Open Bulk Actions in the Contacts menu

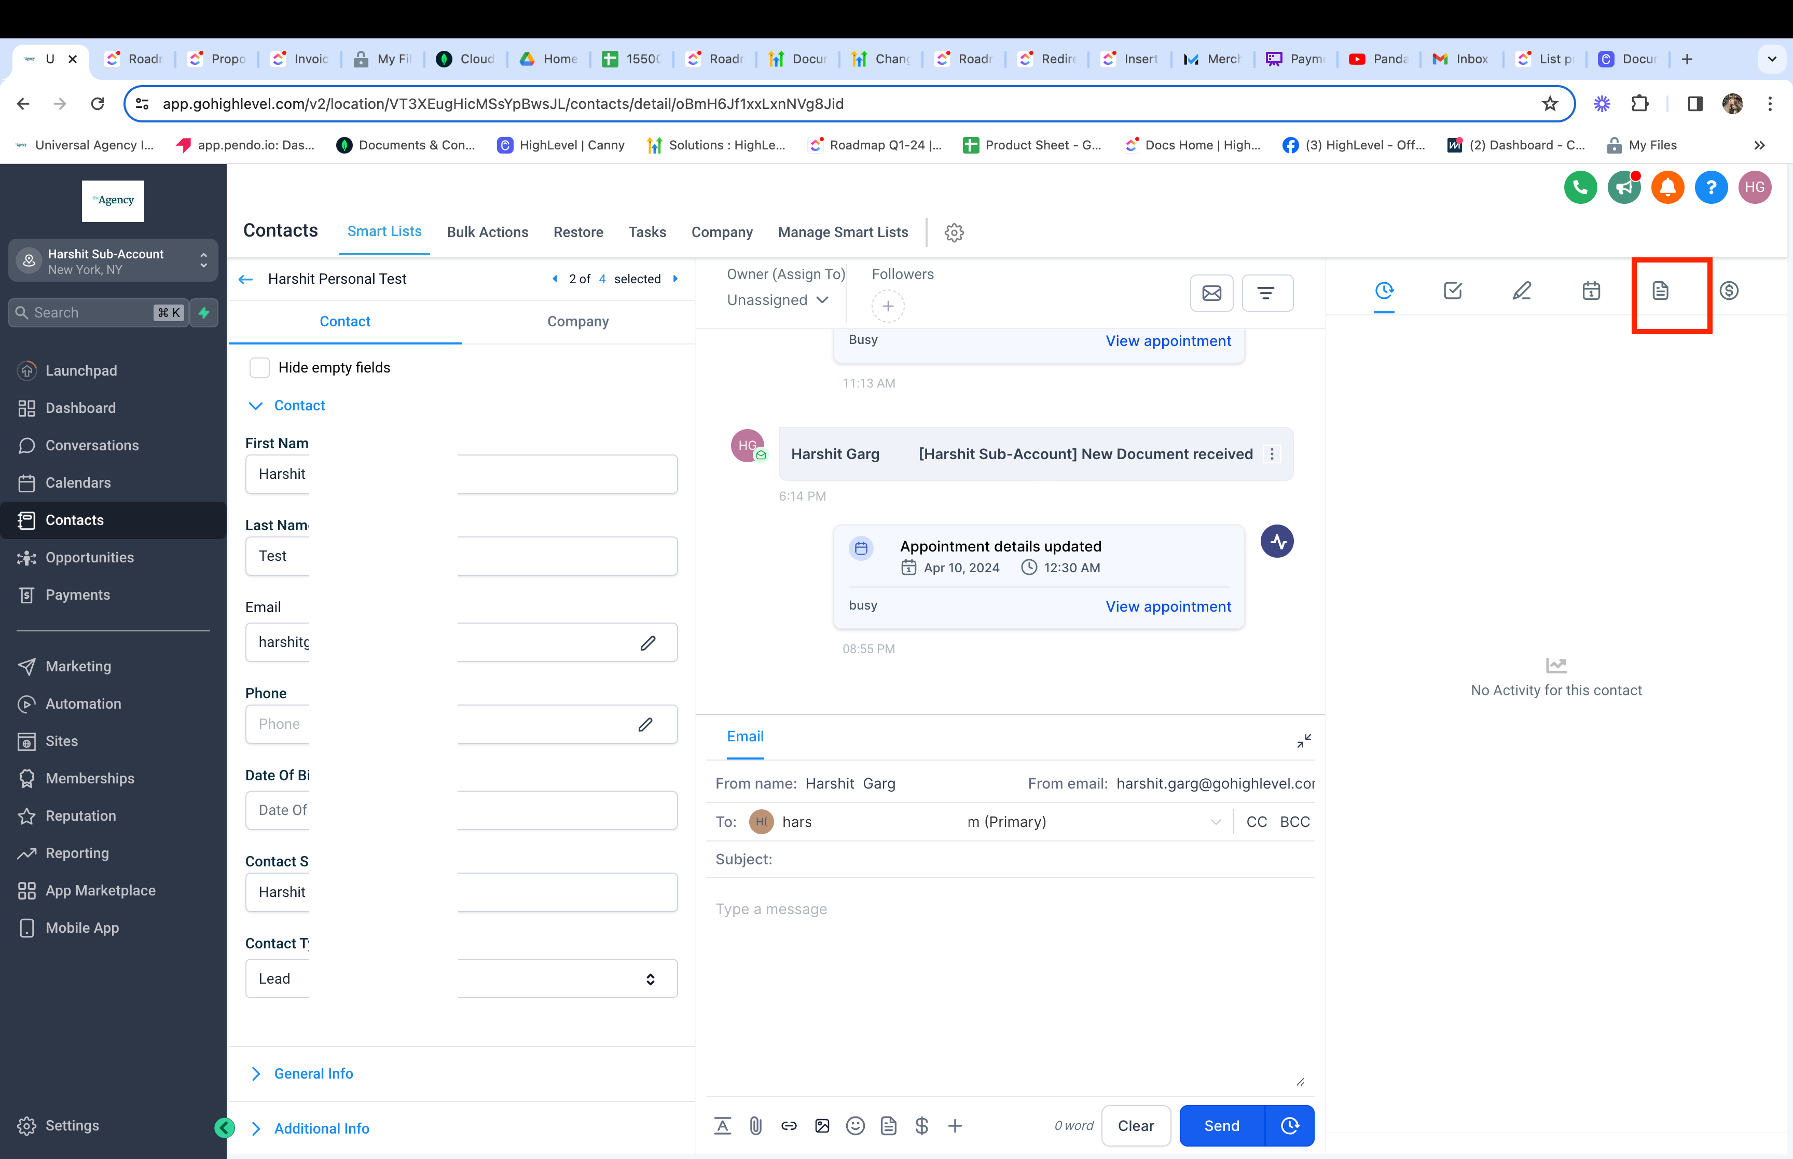[x=487, y=232]
